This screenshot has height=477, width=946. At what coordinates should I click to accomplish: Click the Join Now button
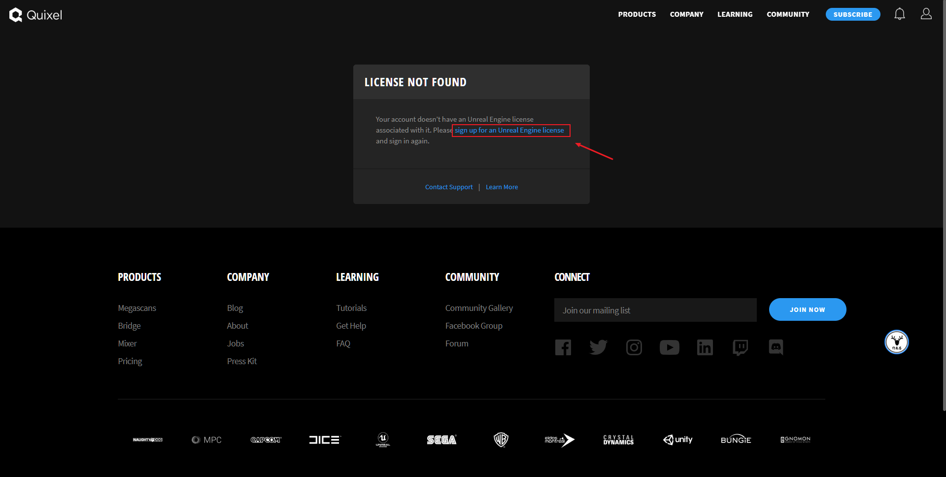[x=808, y=309]
